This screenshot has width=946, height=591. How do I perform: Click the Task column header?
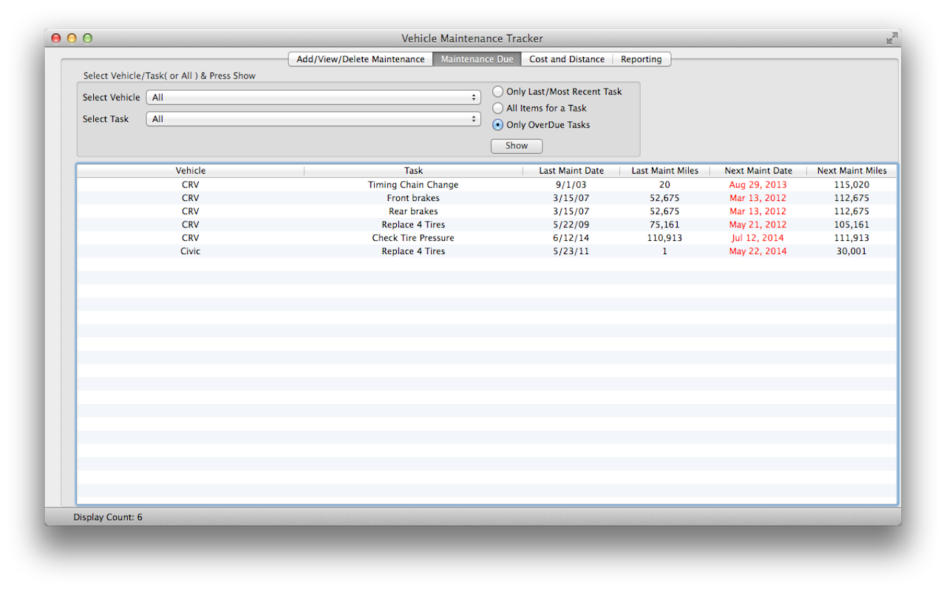click(413, 170)
